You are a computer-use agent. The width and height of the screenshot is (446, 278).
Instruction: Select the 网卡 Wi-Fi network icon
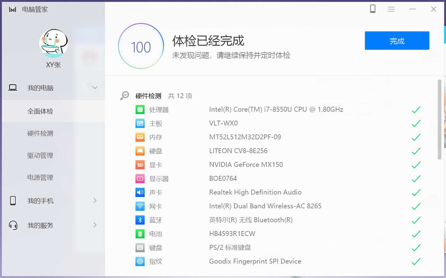(140, 206)
